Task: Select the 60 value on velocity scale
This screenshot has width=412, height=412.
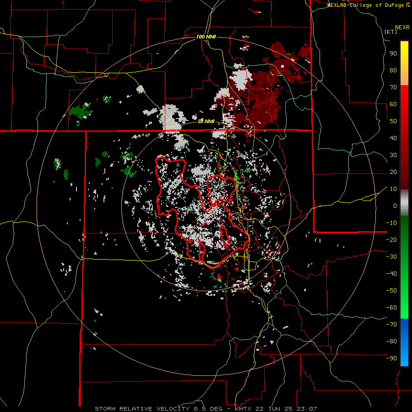Action: 393,104
